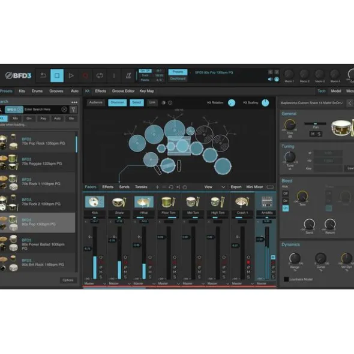Toggle the Loudness Model checkbox
354x354 pixels.
pyautogui.click(x=286, y=279)
